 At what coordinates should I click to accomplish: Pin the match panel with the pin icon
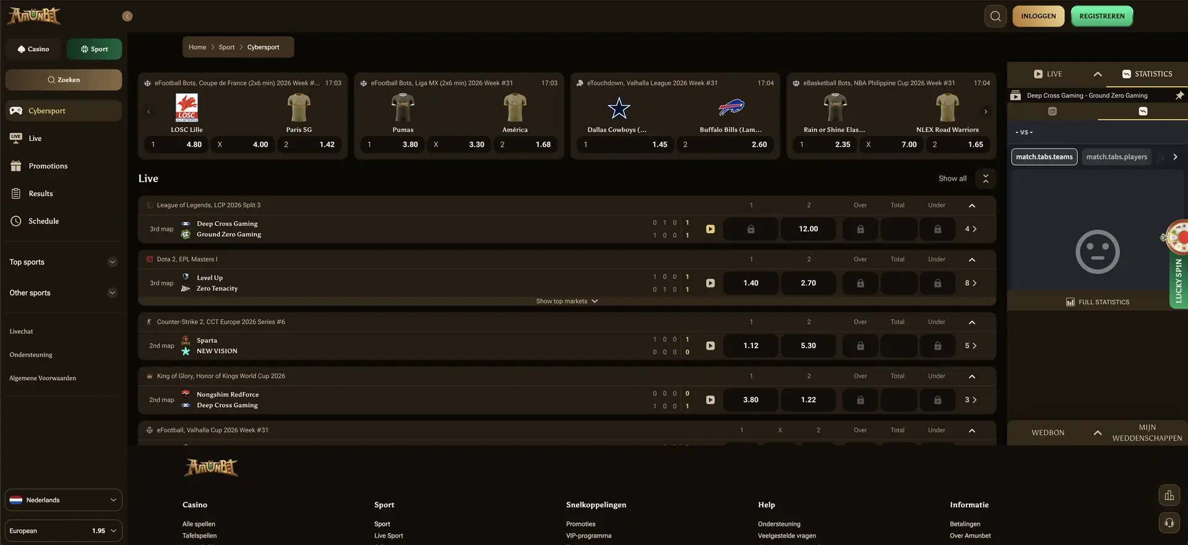click(x=1179, y=95)
